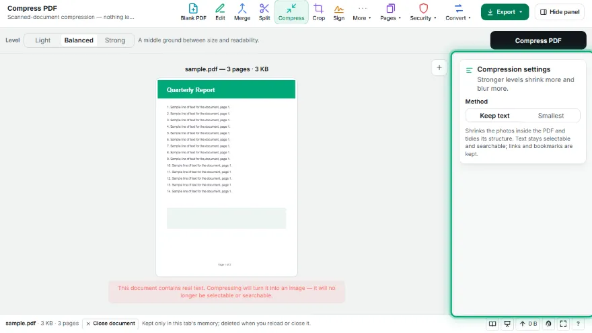Expand the Pages dropdown
The image size is (592, 333).
click(x=390, y=12)
